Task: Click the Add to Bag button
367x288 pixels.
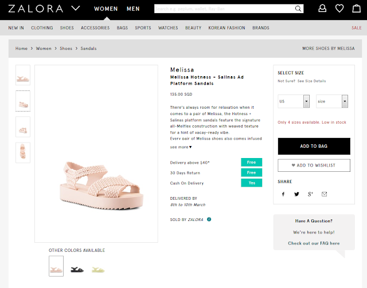Action: (314, 146)
